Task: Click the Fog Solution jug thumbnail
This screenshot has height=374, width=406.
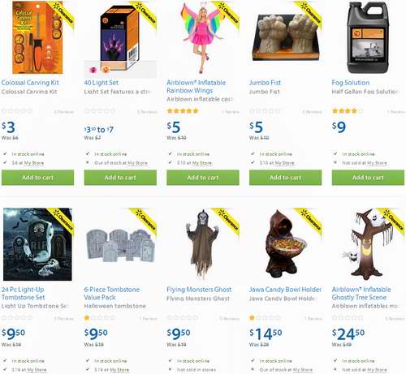Action: coord(368,37)
